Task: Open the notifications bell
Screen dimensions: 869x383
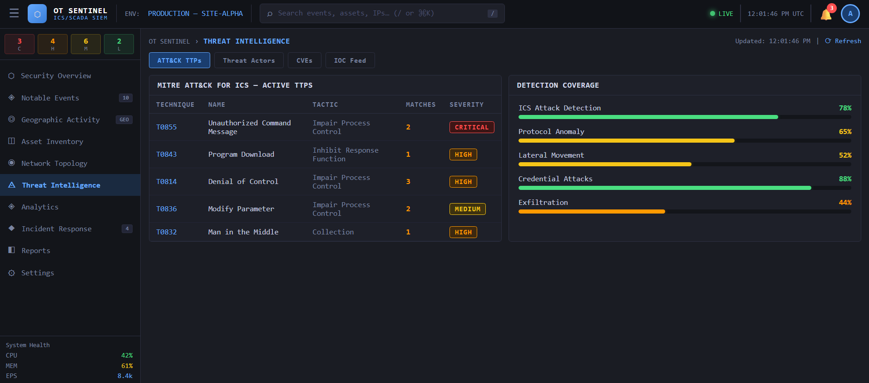Action: click(826, 14)
